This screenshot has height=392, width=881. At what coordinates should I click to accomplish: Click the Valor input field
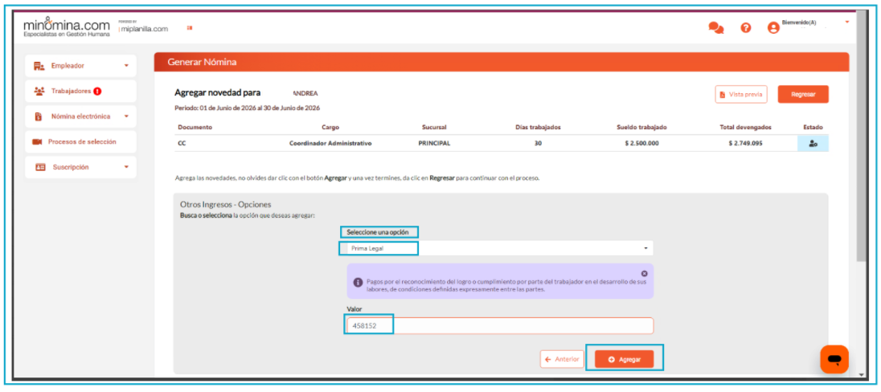[500, 326]
